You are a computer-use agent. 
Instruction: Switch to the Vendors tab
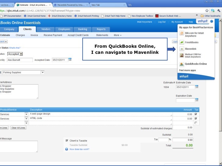click(46, 29)
